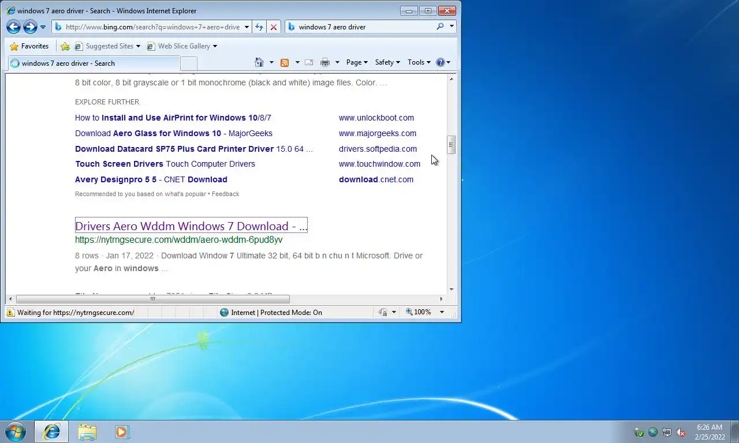
Task: Open Suggested Sites
Action: [107, 46]
